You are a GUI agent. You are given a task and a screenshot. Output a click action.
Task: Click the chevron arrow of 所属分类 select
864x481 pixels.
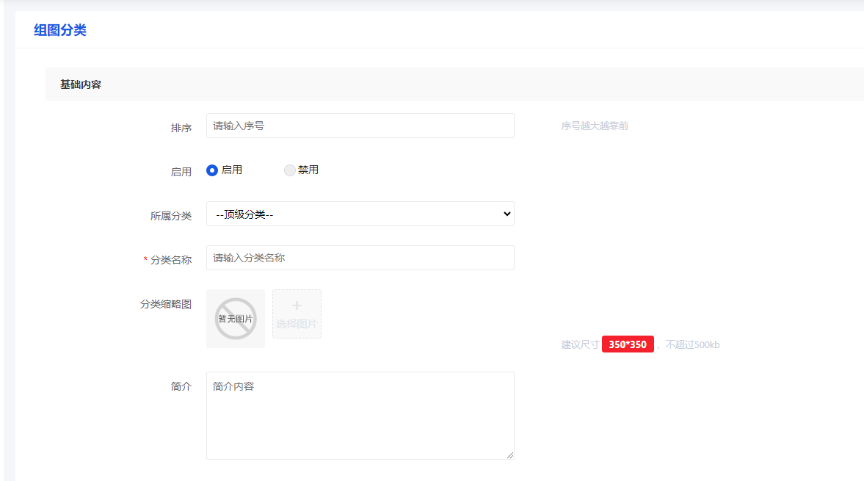pos(506,214)
